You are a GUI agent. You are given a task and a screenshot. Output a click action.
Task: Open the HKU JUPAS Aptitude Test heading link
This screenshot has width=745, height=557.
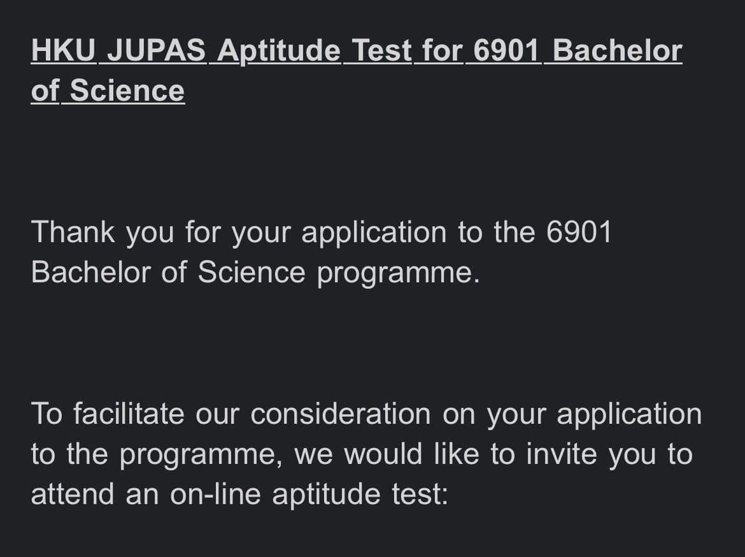coord(357,70)
